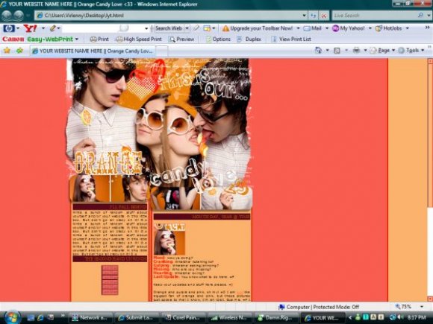
Task: Click Show Desktop in Quick Launch
Action: (31, 317)
